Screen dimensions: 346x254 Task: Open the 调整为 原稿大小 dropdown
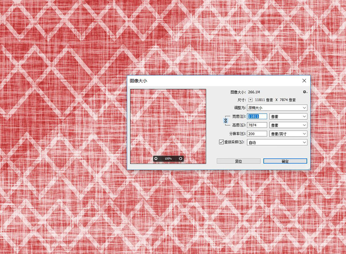277,108
